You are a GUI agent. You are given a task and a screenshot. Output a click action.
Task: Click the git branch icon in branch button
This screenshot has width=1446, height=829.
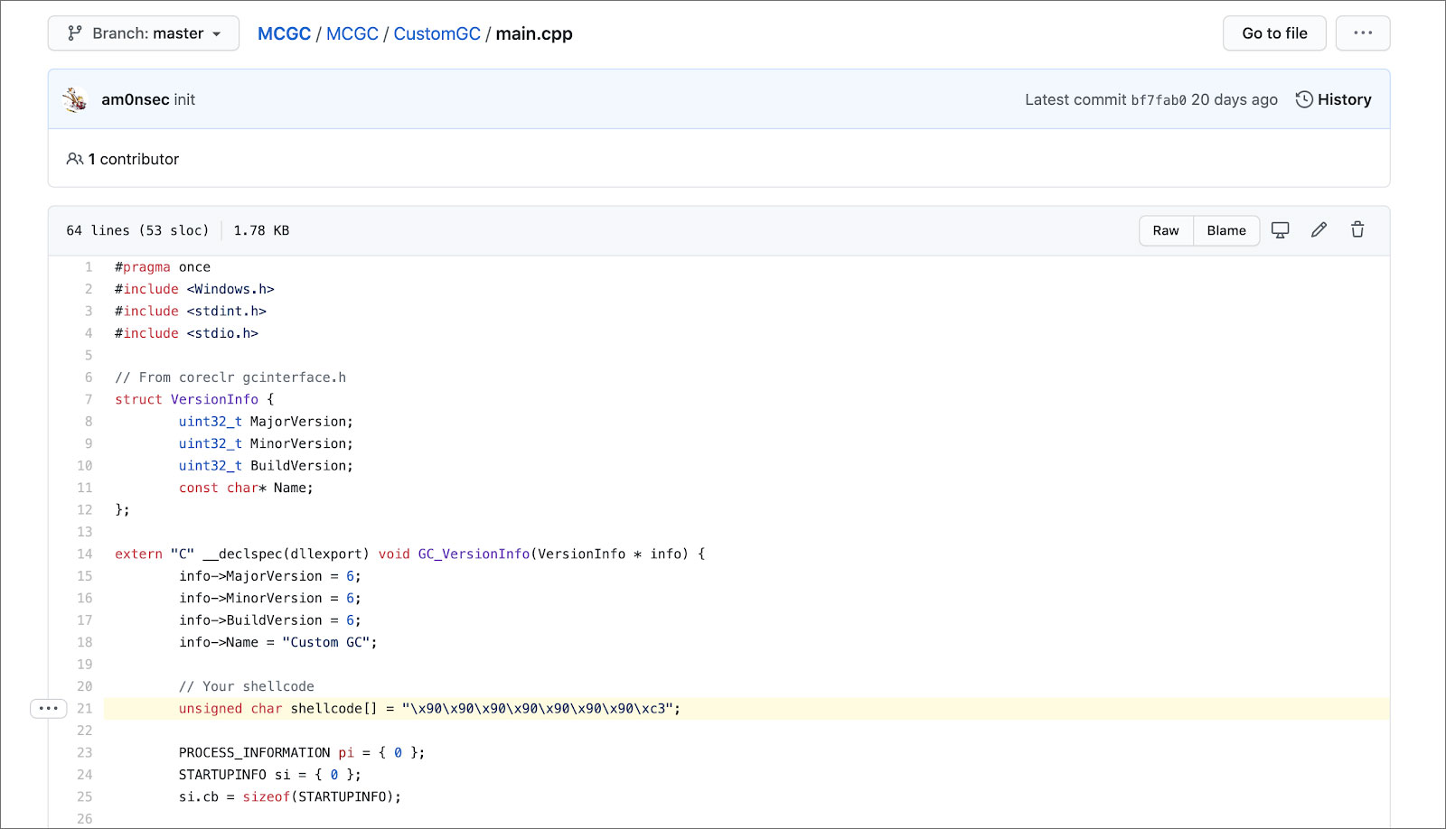pos(75,33)
